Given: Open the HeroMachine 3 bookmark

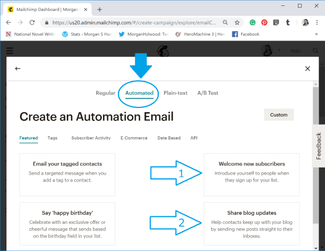Looking at the screenshot, I should pos(200,34).
